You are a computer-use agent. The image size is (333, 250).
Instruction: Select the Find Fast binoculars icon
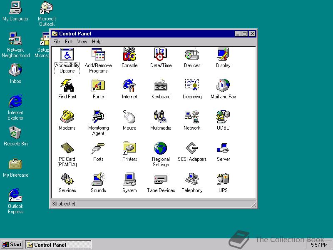(67, 89)
